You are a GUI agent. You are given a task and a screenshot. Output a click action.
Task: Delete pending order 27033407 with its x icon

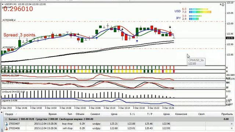(x=232, y=124)
